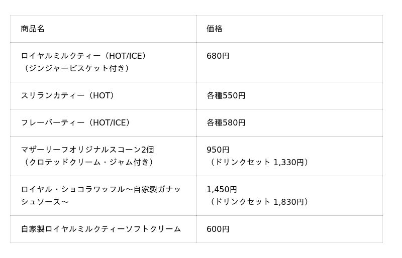Image resolution: width=402 pixels, height=258 pixels.
Task: Select the スリランカティー（HOT） row
Action: [196, 95]
